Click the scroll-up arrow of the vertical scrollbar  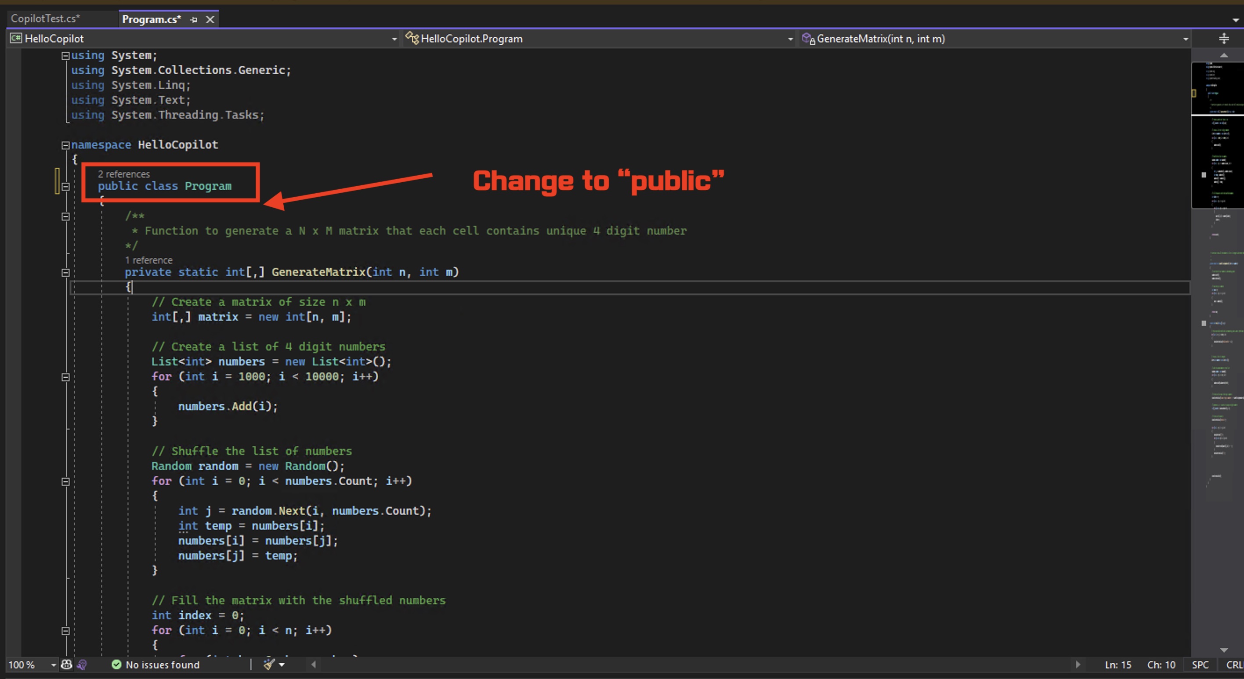1223,55
